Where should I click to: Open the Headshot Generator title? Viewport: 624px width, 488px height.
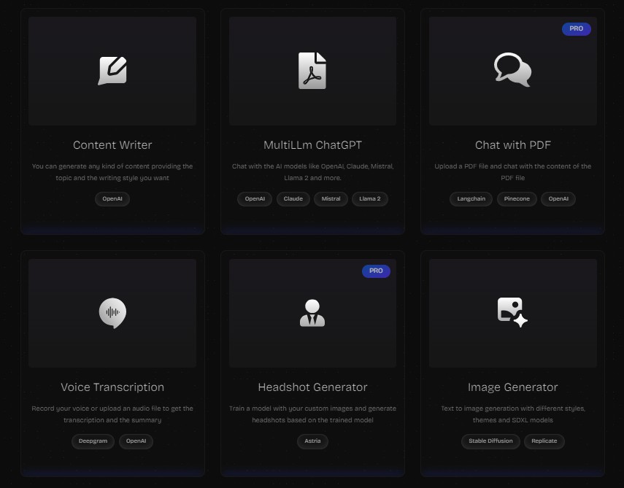click(312, 387)
